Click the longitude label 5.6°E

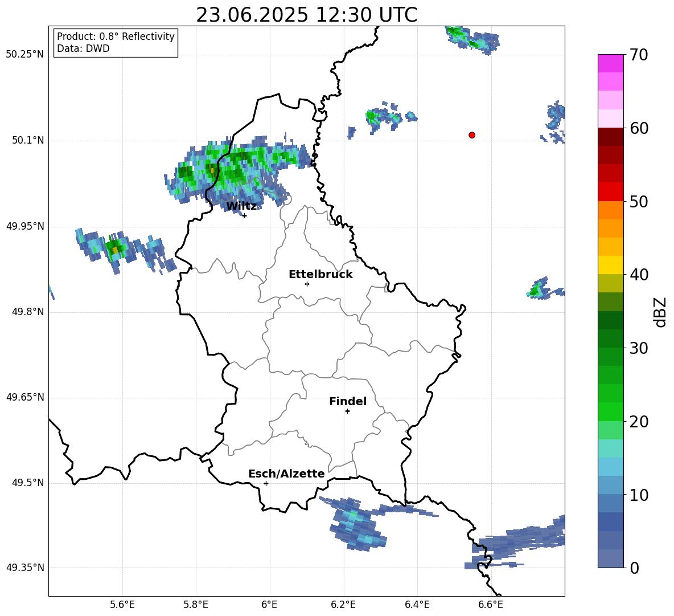pyautogui.click(x=122, y=605)
